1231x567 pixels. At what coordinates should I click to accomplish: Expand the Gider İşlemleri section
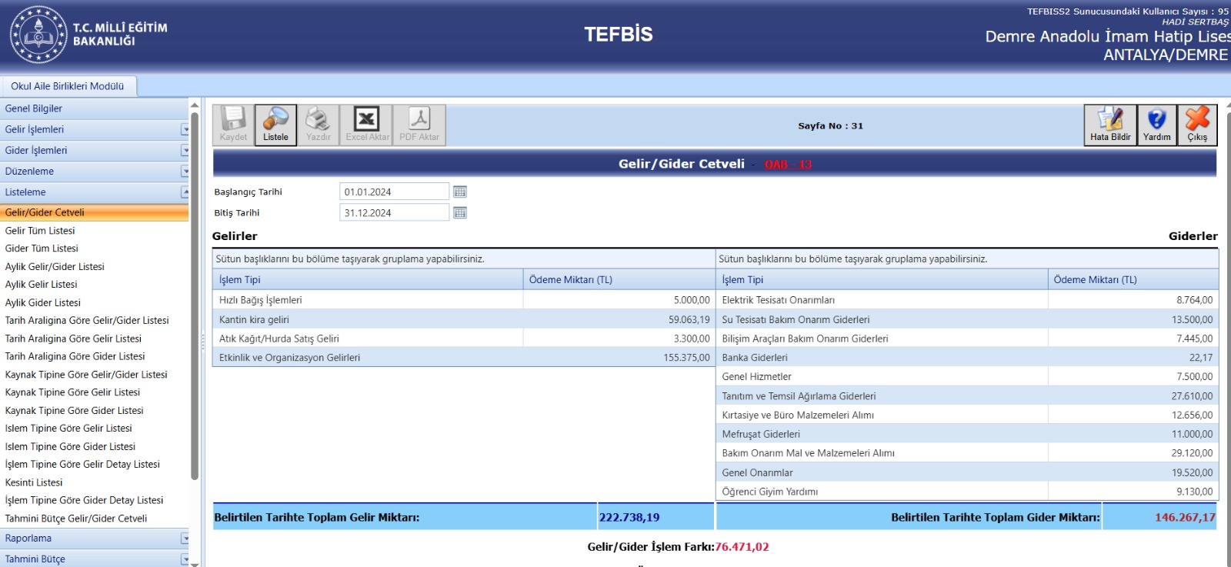[x=185, y=151]
